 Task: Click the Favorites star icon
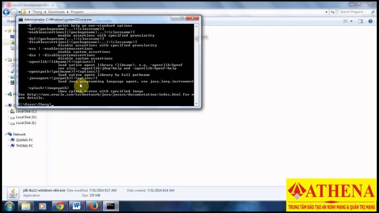tap(10, 31)
